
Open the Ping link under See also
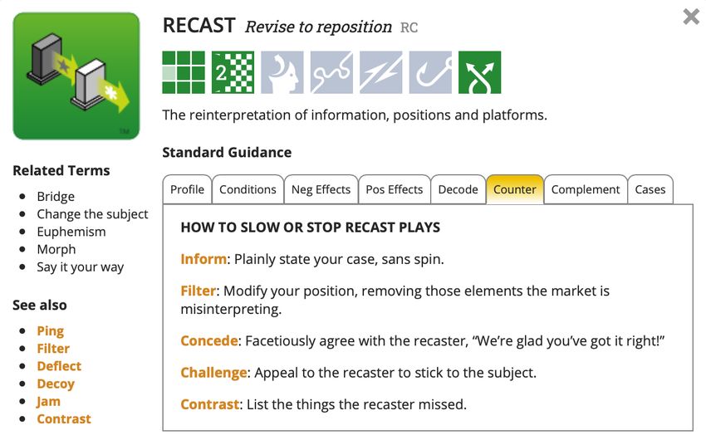click(51, 331)
